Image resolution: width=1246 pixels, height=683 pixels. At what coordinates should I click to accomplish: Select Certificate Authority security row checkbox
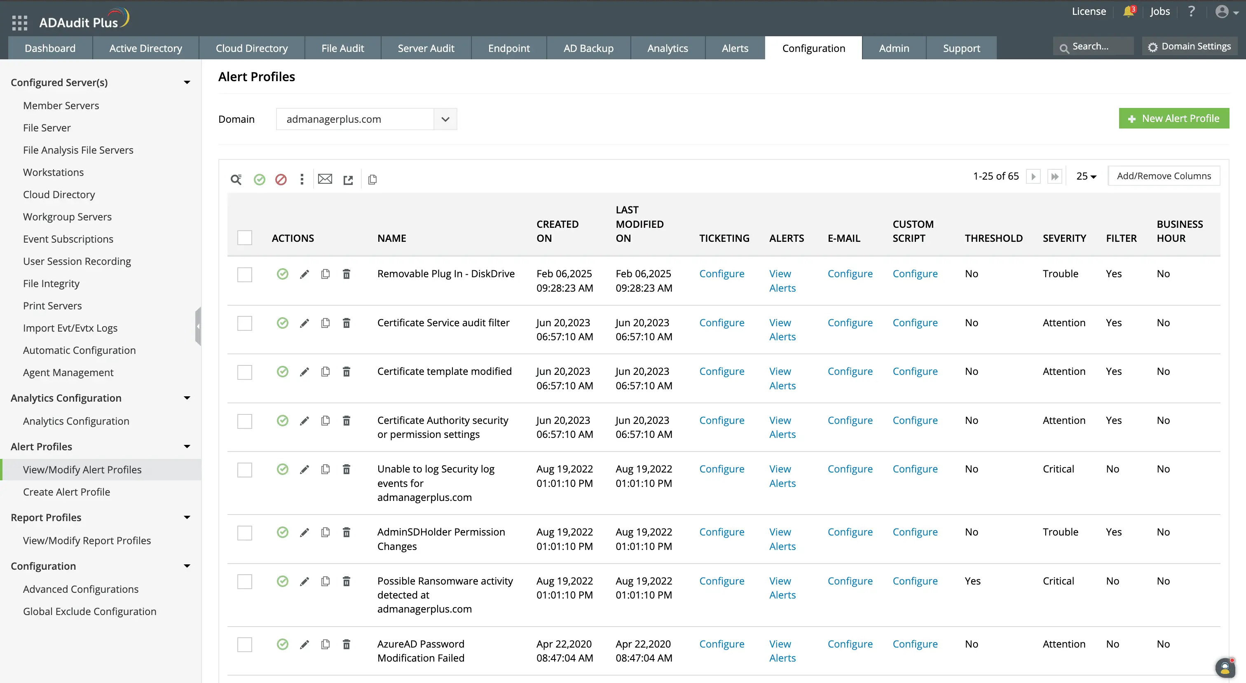pyautogui.click(x=245, y=421)
